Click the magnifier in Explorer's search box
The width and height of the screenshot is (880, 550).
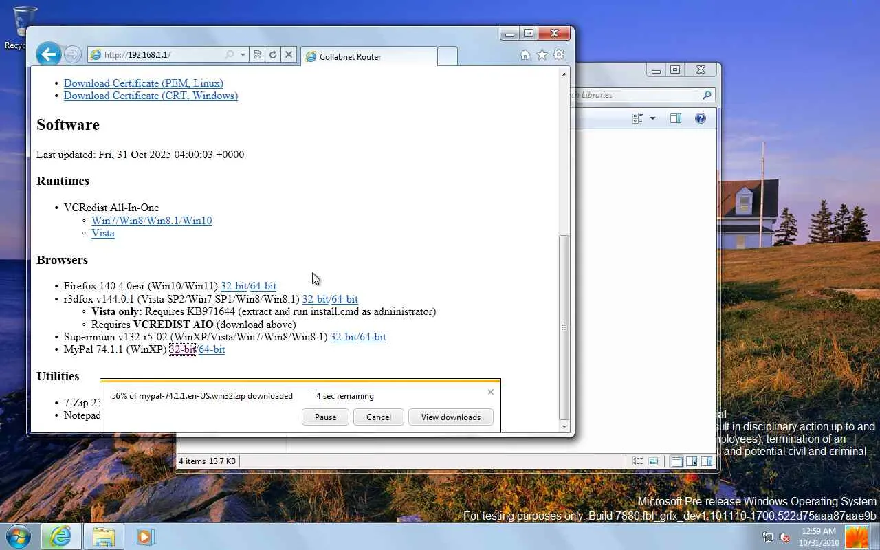(707, 95)
